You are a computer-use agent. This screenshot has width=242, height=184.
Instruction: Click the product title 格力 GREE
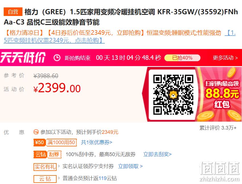pos(121,17)
